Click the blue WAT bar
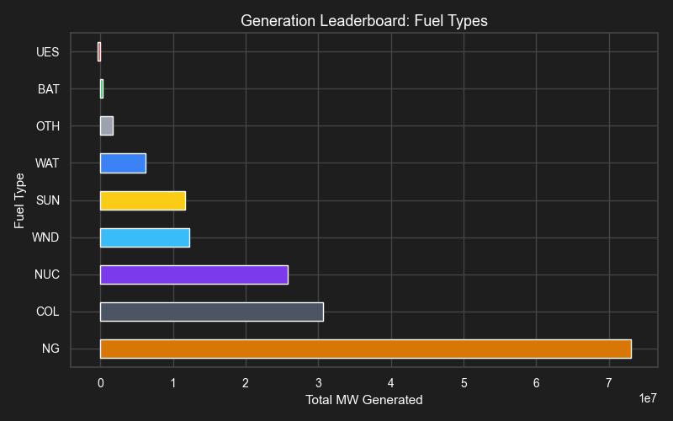This screenshot has width=673, height=421. [123, 163]
